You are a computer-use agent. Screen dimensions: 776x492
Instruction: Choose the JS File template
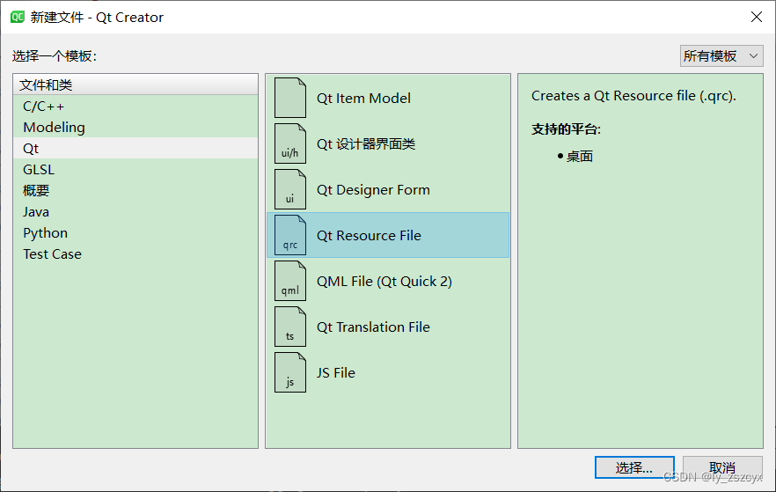click(x=388, y=372)
